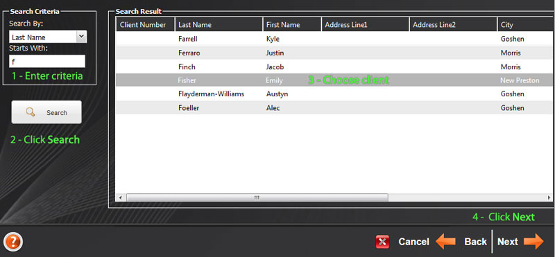Screen dimensions: 555x257
Task: Click the Search button label
Action: click(57, 113)
